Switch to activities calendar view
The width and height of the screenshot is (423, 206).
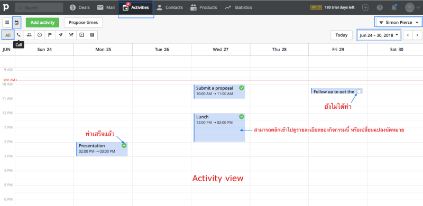[x=17, y=23]
